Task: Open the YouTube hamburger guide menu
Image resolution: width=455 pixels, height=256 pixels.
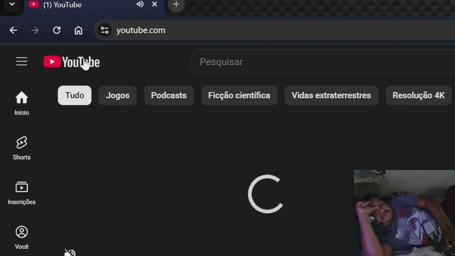Action: pyautogui.click(x=22, y=62)
